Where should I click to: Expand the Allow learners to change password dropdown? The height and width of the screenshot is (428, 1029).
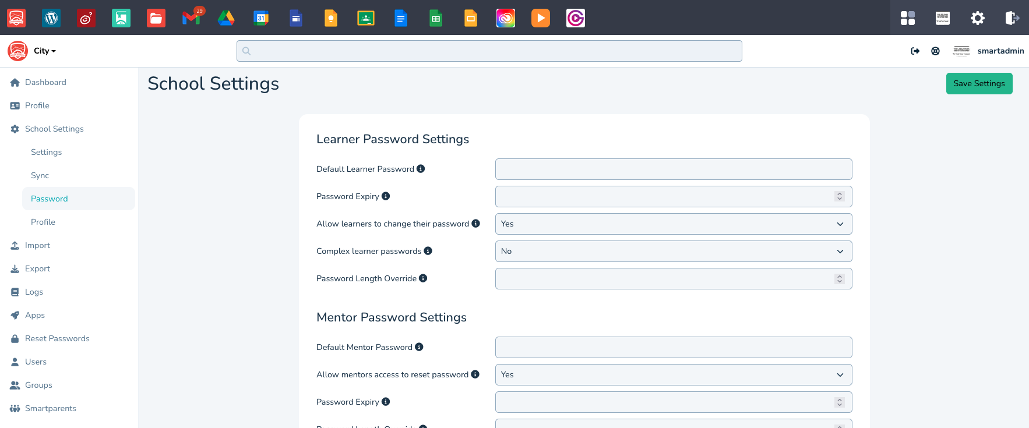click(x=673, y=224)
